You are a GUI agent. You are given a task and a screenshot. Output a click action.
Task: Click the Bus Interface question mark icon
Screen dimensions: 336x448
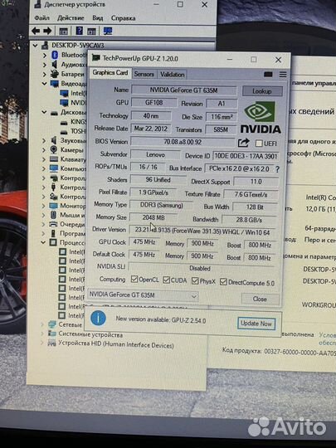tap(277, 169)
